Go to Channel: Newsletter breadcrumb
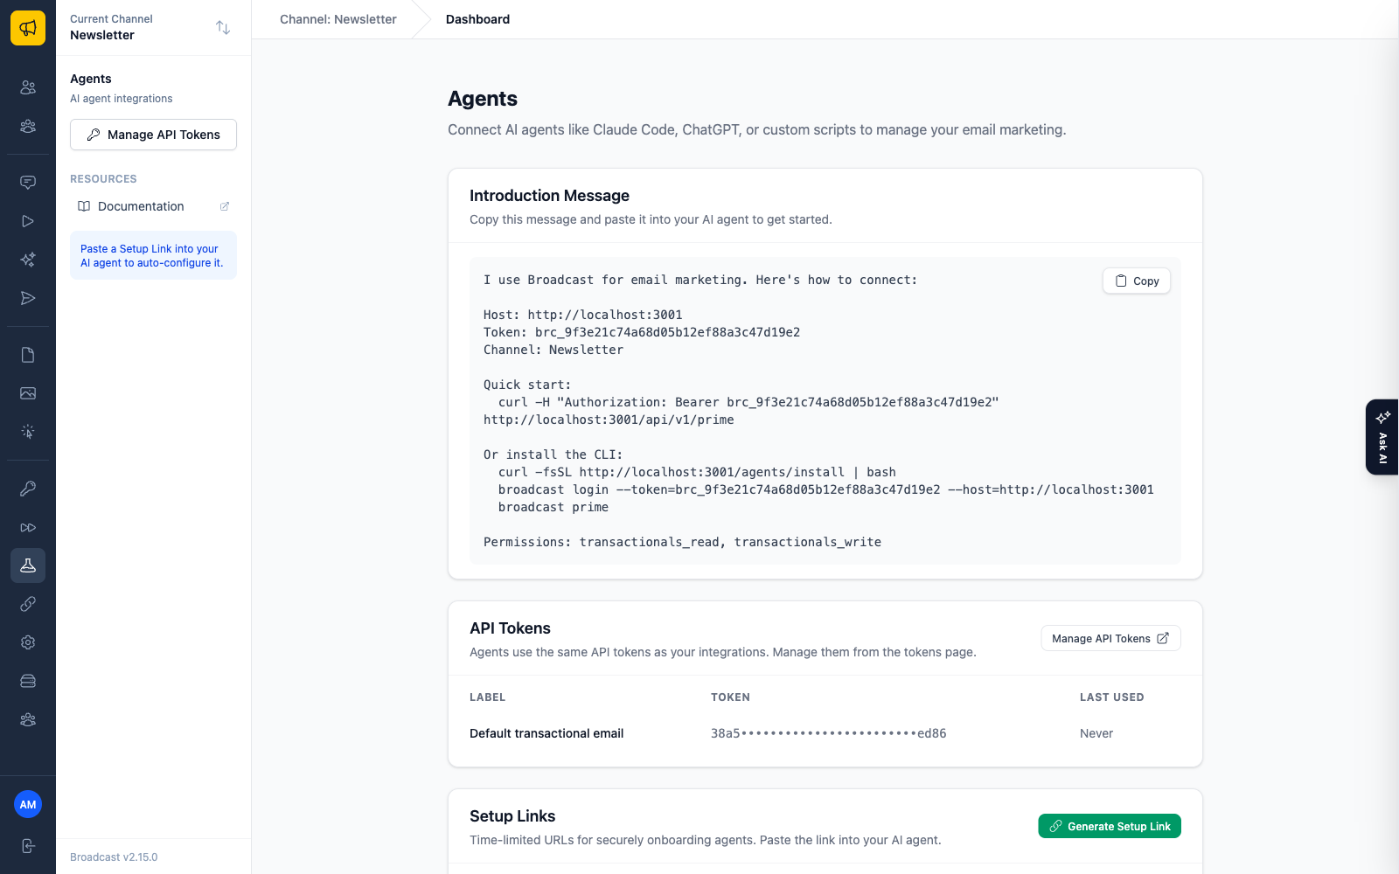The width and height of the screenshot is (1399, 874). coord(338,19)
